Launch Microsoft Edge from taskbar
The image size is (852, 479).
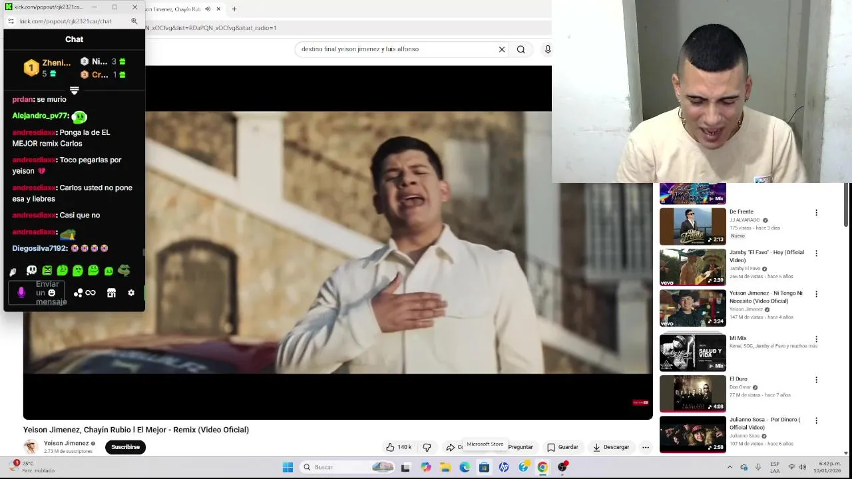coord(465,467)
